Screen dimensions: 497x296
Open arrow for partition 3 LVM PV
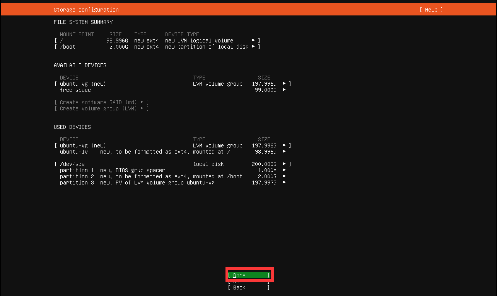pos(284,183)
